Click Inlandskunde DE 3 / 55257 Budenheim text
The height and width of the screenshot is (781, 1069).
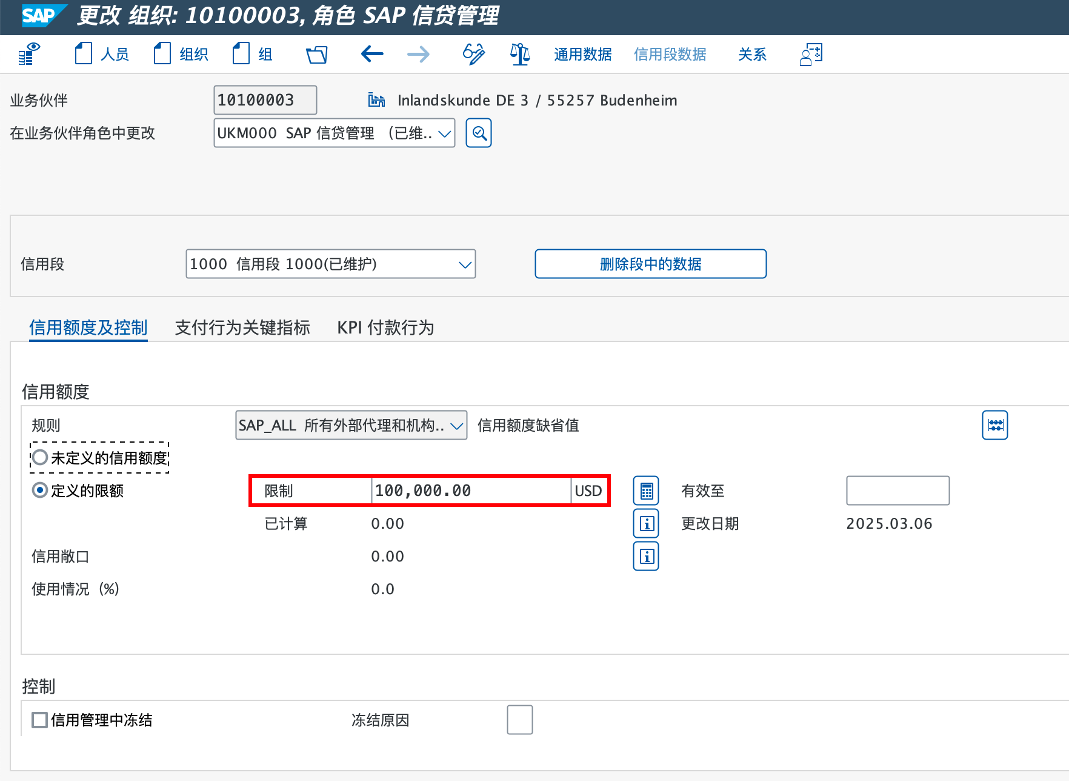coord(537,100)
